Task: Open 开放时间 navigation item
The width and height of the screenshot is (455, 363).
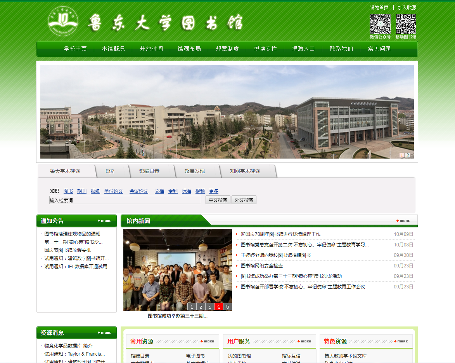Action: click(152, 49)
